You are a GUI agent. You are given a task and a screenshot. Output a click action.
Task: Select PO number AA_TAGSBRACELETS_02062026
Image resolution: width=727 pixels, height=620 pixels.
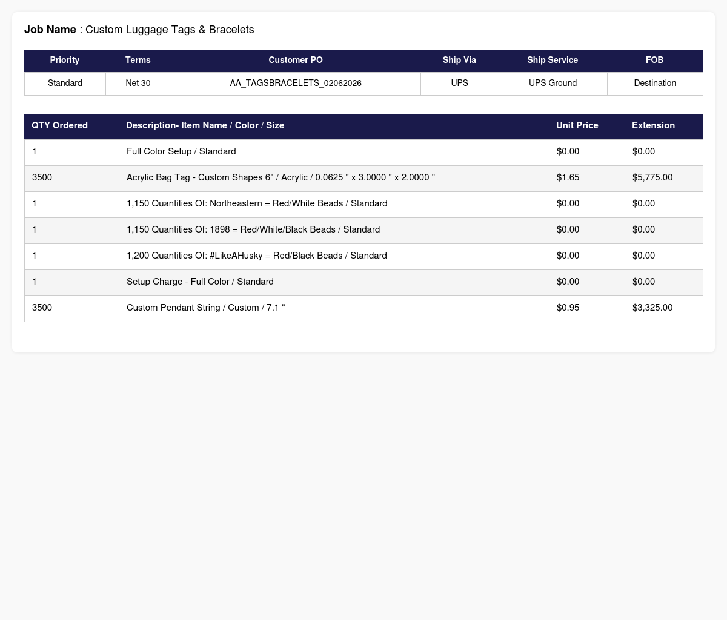[296, 83]
